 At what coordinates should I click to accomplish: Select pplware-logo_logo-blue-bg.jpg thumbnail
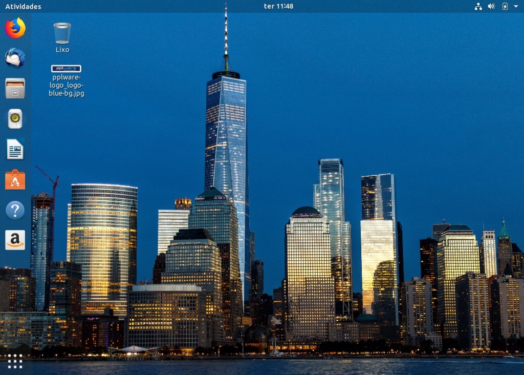[66, 69]
